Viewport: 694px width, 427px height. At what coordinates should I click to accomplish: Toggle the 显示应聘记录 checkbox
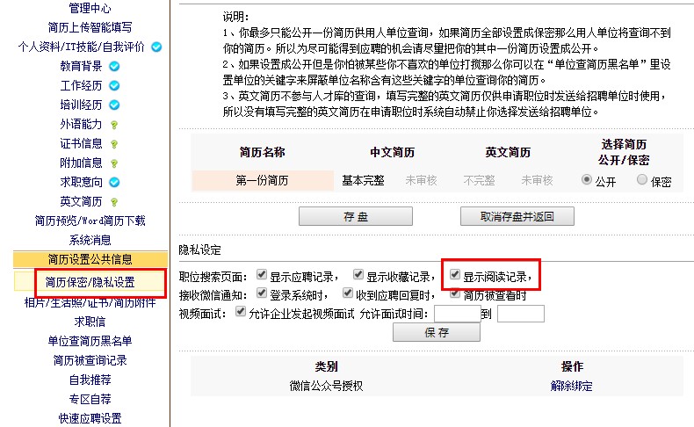262,275
